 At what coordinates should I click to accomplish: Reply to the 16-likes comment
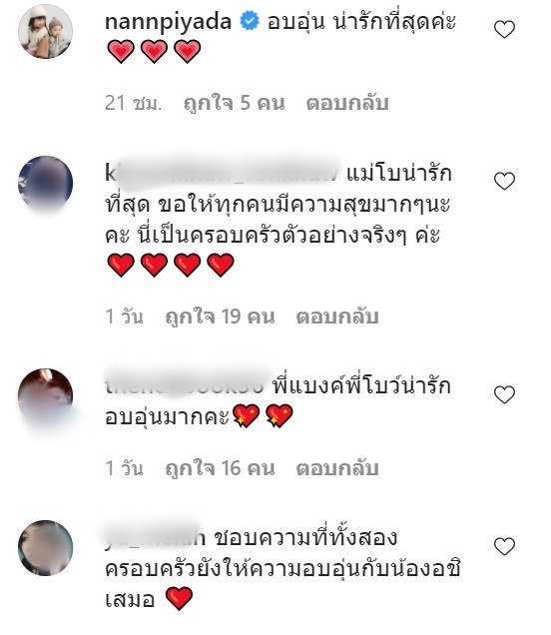[x=337, y=468]
